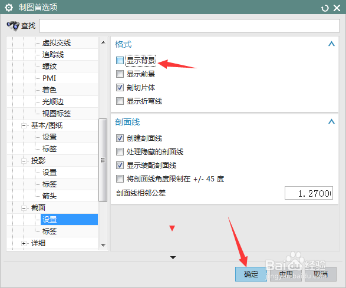Click the 投影 tree label
Screen dimensions: 346x288
pyautogui.click(x=38, y=161)
